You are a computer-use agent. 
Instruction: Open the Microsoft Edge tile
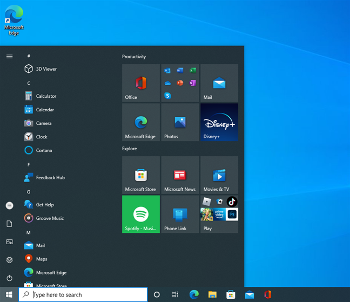click(x=141, y=122)
